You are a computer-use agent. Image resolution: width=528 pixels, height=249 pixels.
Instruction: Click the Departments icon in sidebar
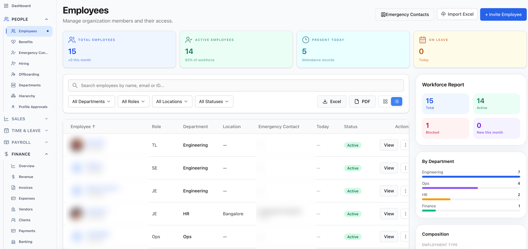(13, 85)
